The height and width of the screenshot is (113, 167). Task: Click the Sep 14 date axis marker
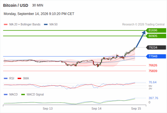pos(97,108)
